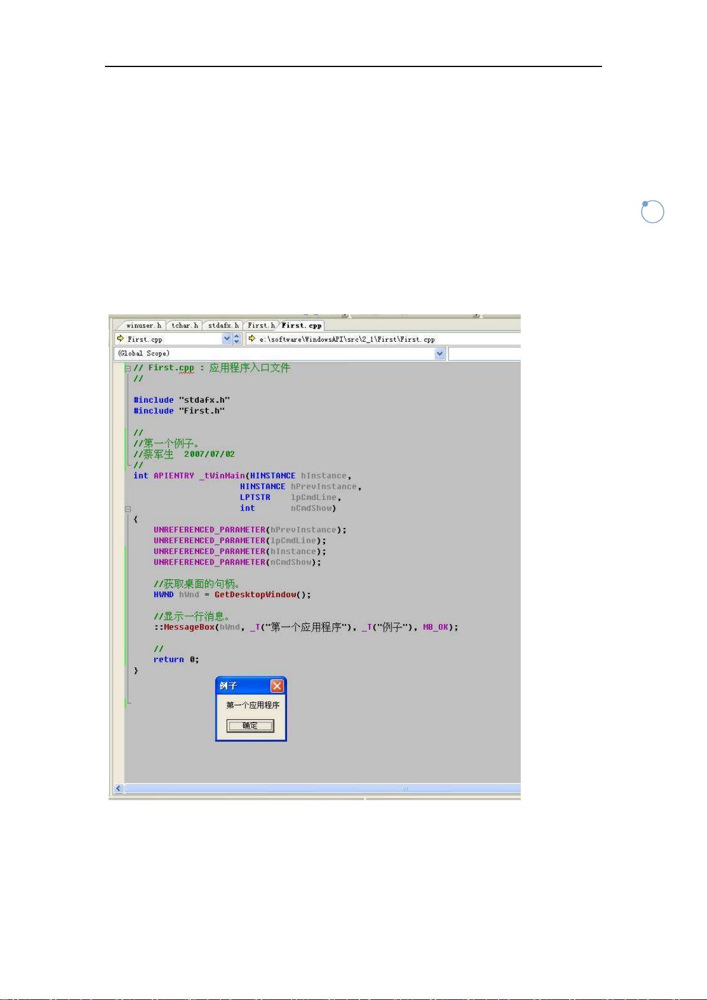Viewport: 707px width, 1000px height.
Task: Click UNREFERENCED_PARAMETER(lpCmdLine) line
Action: (x=240, y=540)
